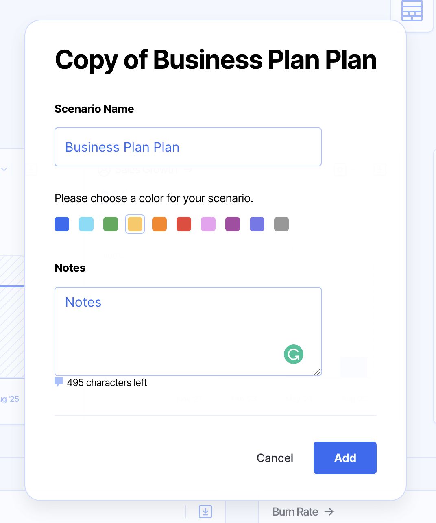
Task: Click the Grammarly icon in Notes
Action: point(294,354)
